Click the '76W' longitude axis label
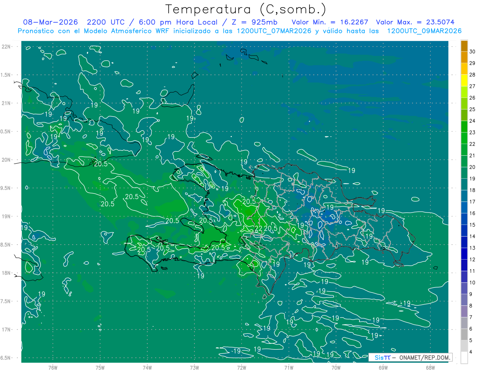 (53, 367)
